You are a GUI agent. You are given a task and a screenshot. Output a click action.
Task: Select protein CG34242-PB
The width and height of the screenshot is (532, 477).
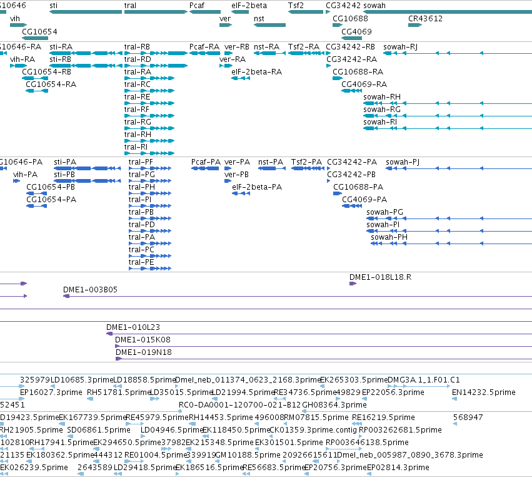pyautogui.click(x=328, y=181)
